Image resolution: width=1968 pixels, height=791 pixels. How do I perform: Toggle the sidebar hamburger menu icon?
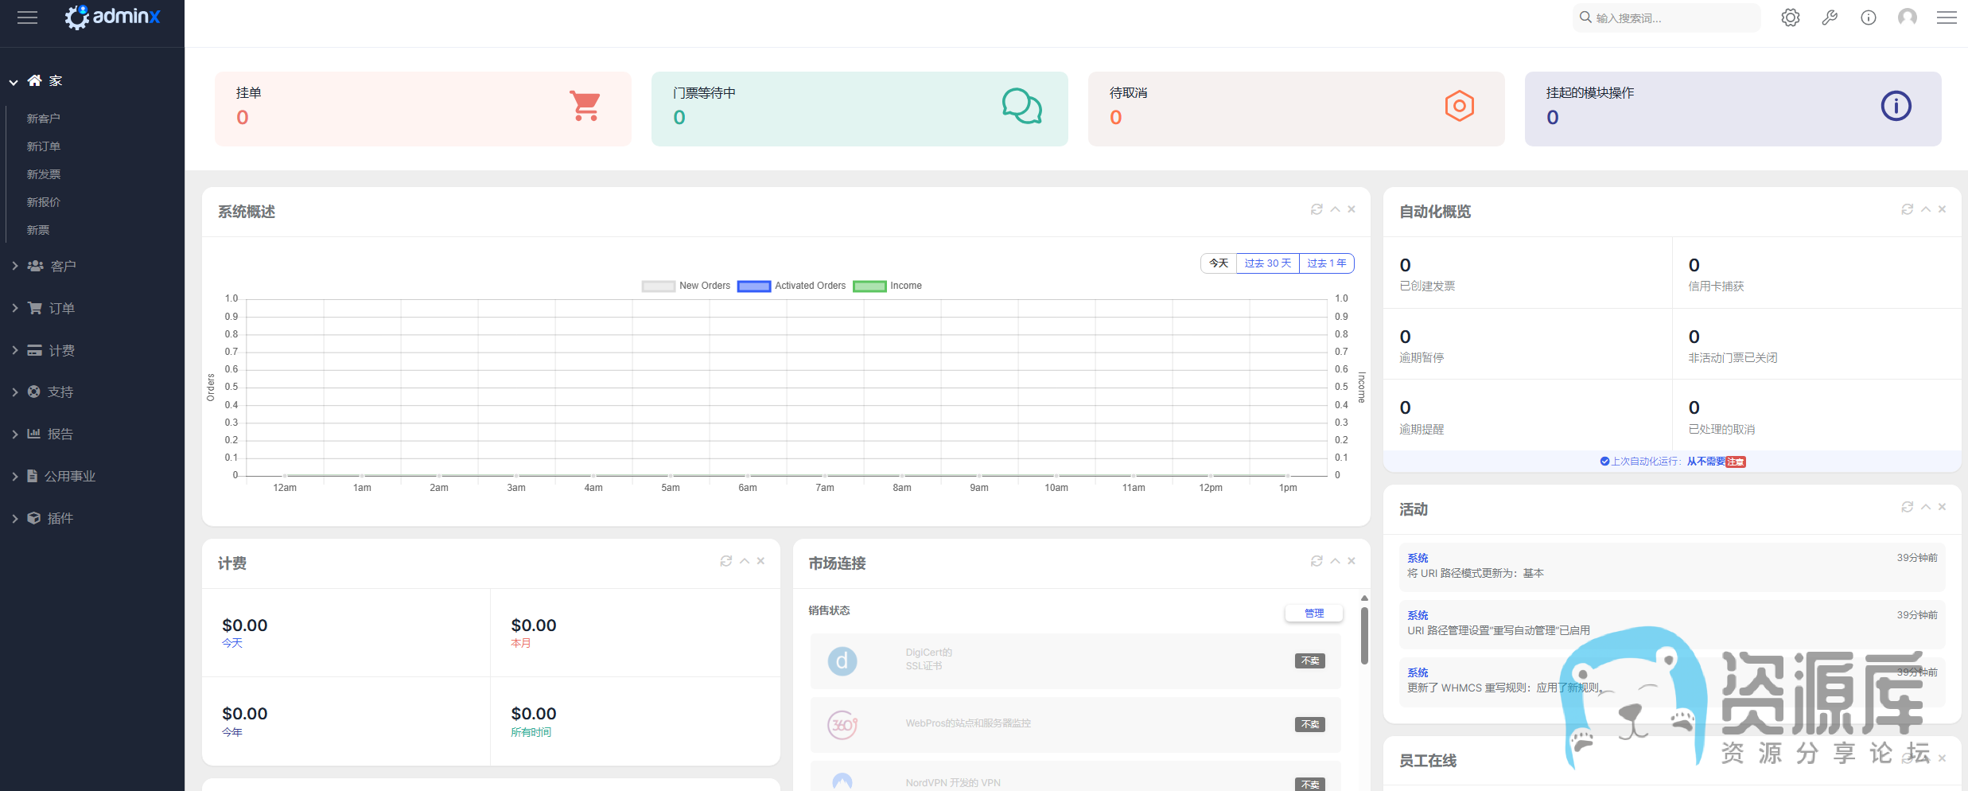pyautogui.click(x=27, y=18)
